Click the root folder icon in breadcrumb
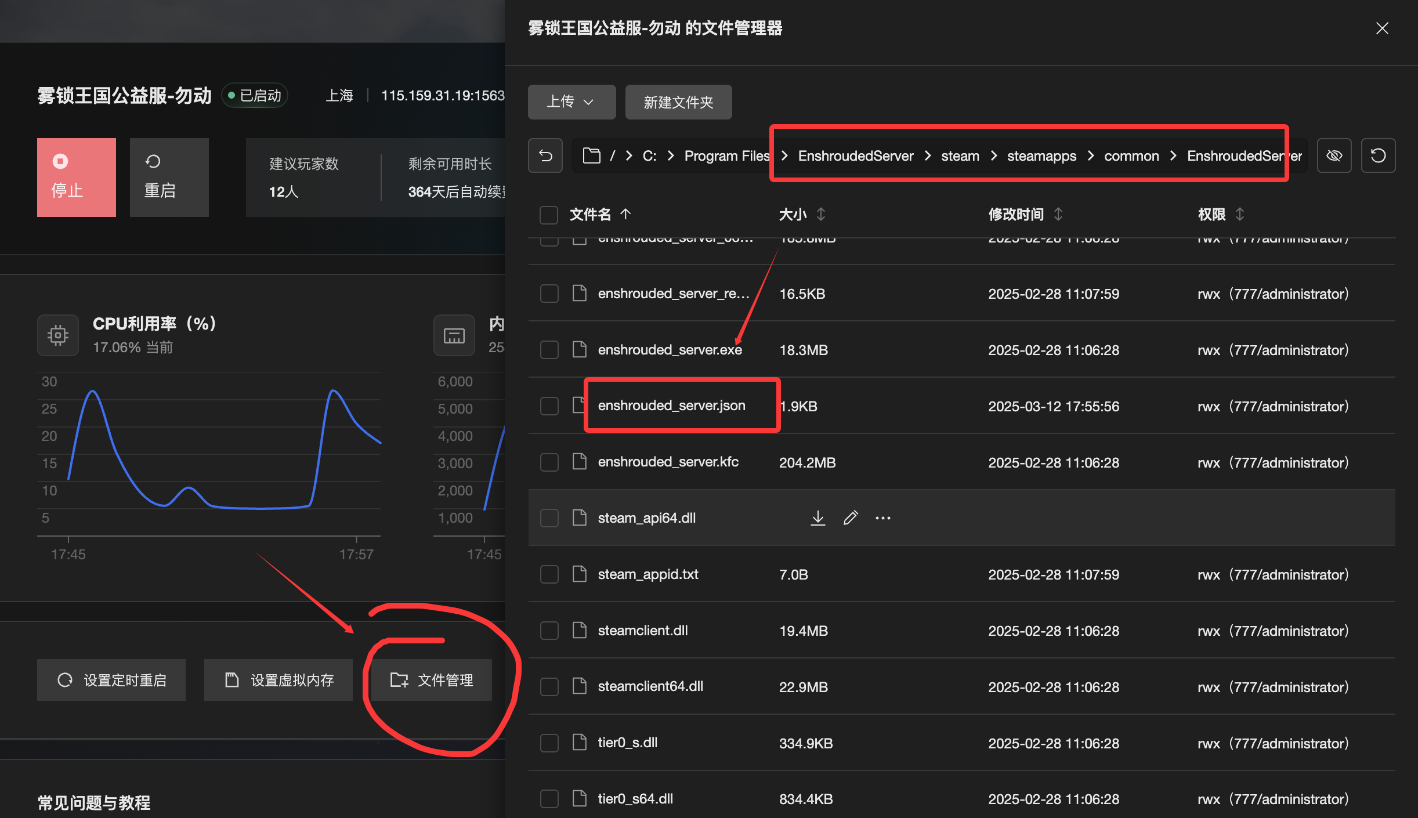 591,155
